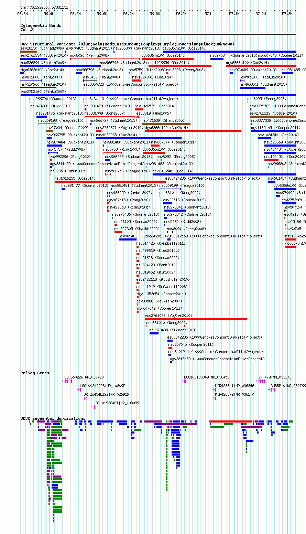The width and height of the screenshot is (306, 534).
Task: Click the nsv970488 (Sudmant2013) label
Action: point(173,330)
